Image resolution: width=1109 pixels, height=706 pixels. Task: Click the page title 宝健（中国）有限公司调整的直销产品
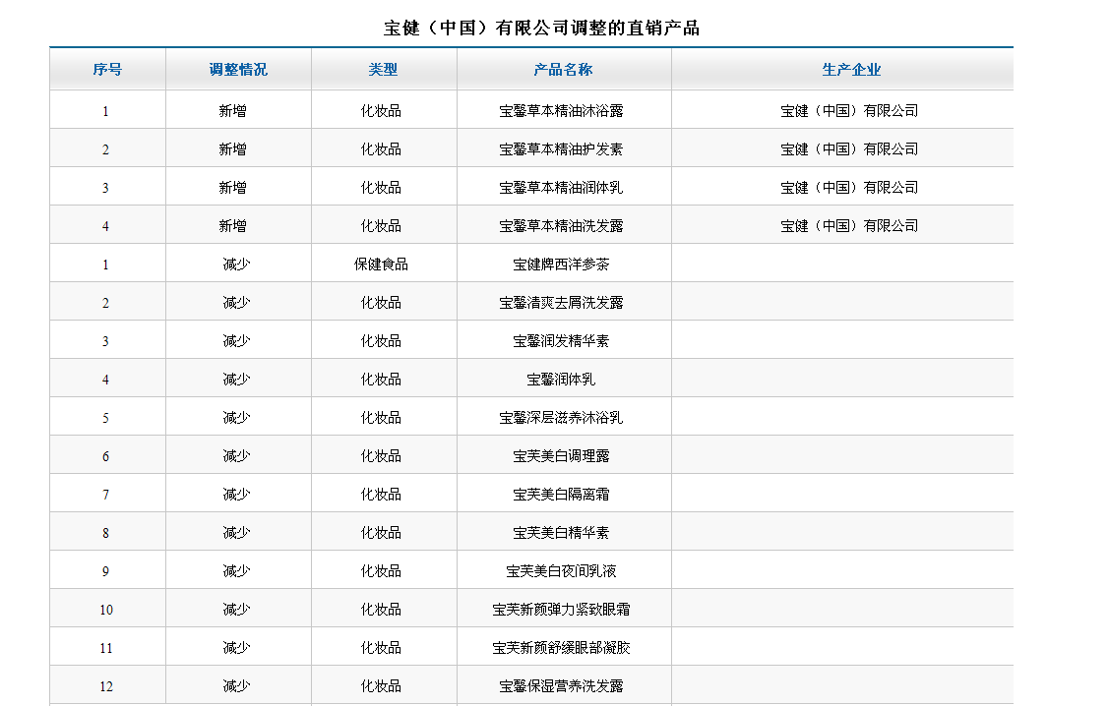coord(541,28)
